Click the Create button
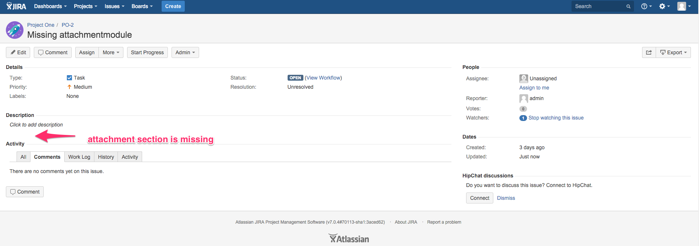699x246 pixels. pyautogui.click(x=173, y=6)
